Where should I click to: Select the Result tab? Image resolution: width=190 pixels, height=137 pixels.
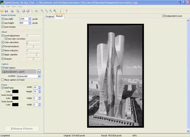point(59,16)
